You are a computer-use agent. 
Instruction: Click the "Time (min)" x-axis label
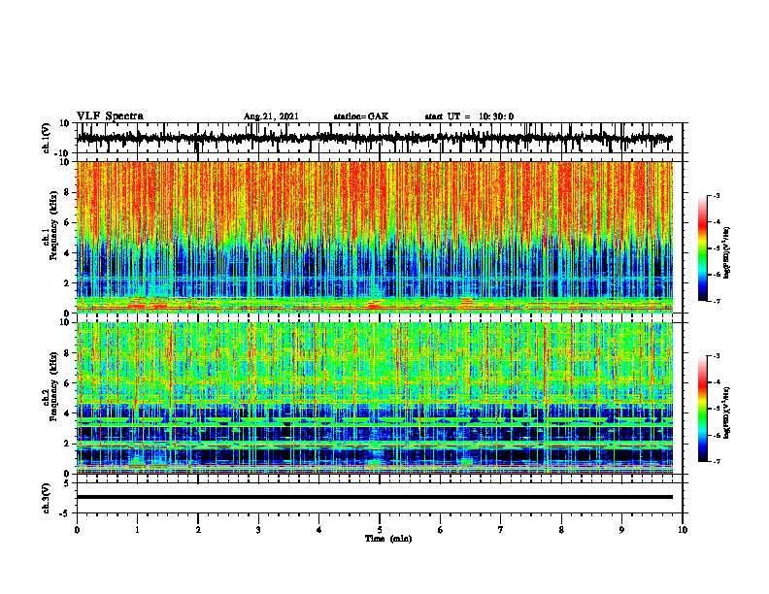[x=388, y=539]
